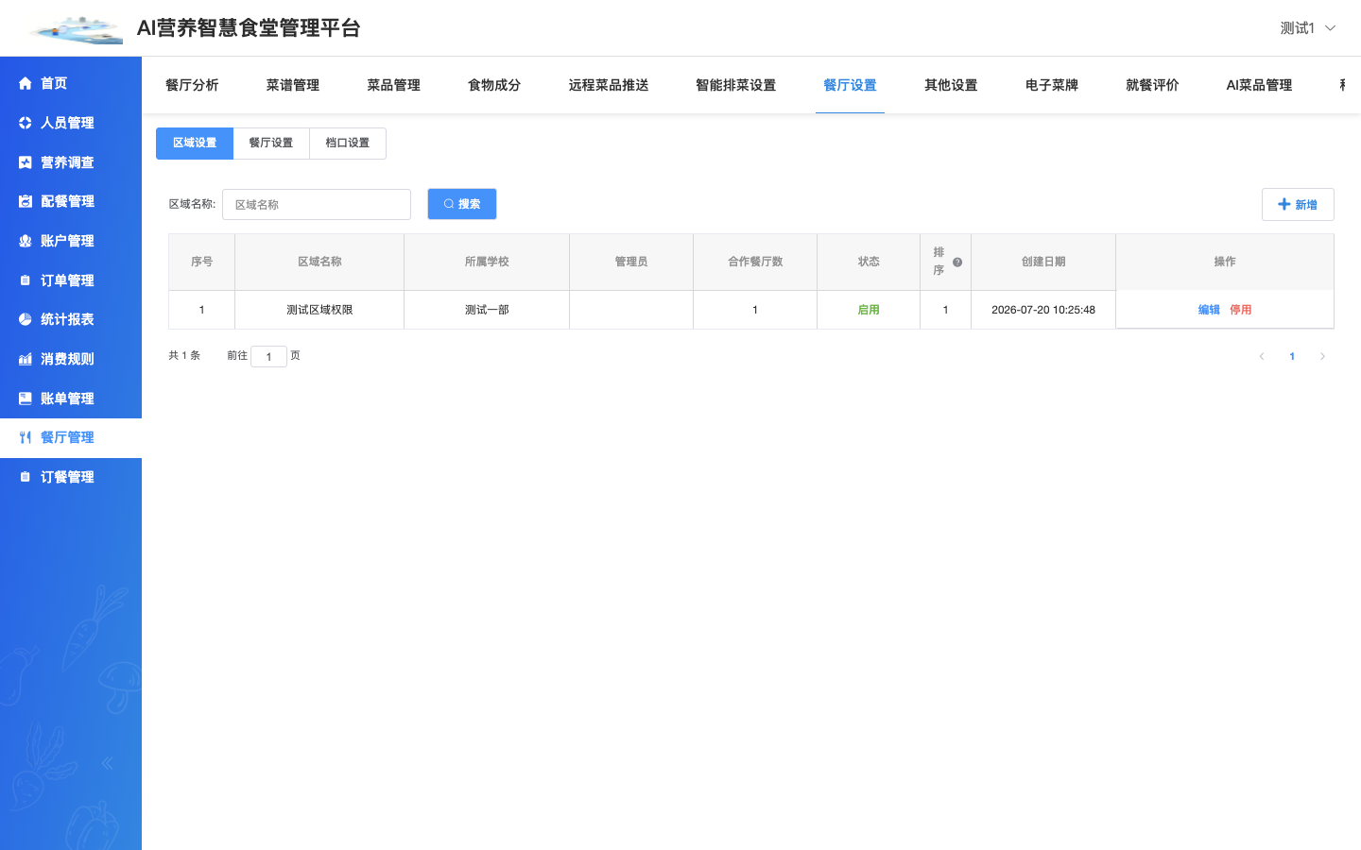Image resolution: width=1361 pixels, height=850 pixels.
Task: Open 统计报表 in the sidebar
Action: point(71,319)
